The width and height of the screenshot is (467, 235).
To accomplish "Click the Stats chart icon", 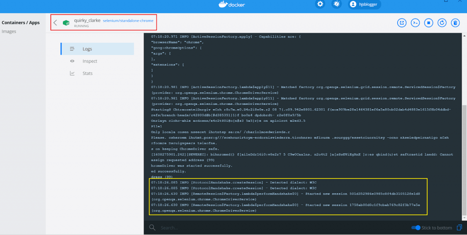I will tap(72, 73).
